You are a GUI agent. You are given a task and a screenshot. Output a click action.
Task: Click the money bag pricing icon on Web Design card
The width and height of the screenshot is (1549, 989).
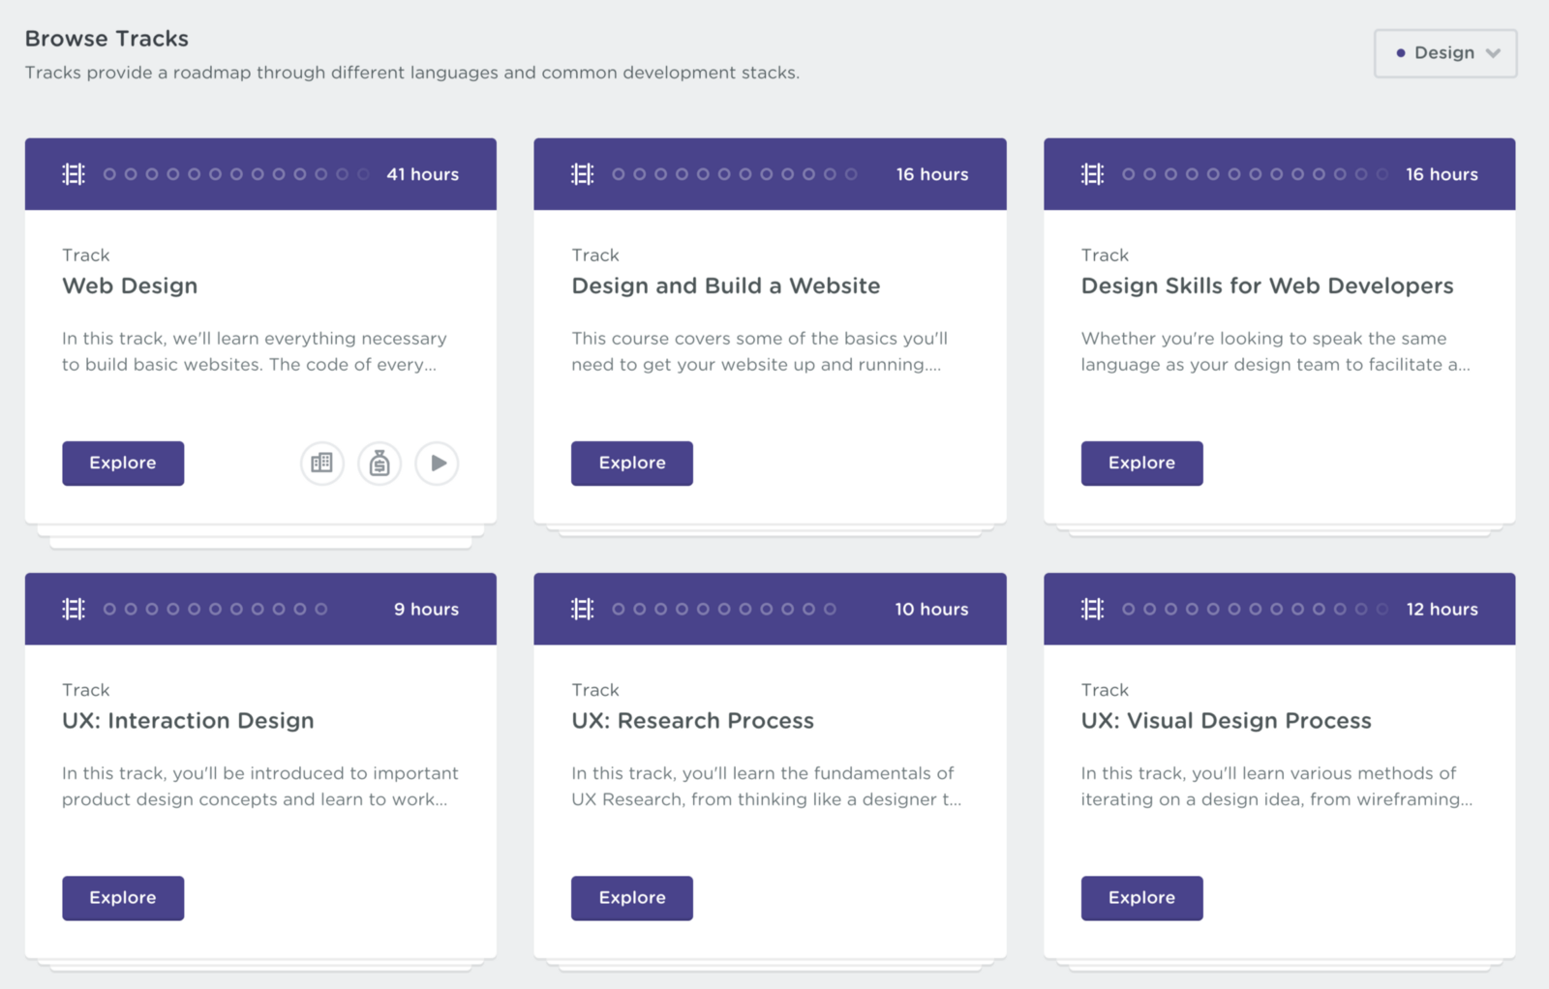380,464
